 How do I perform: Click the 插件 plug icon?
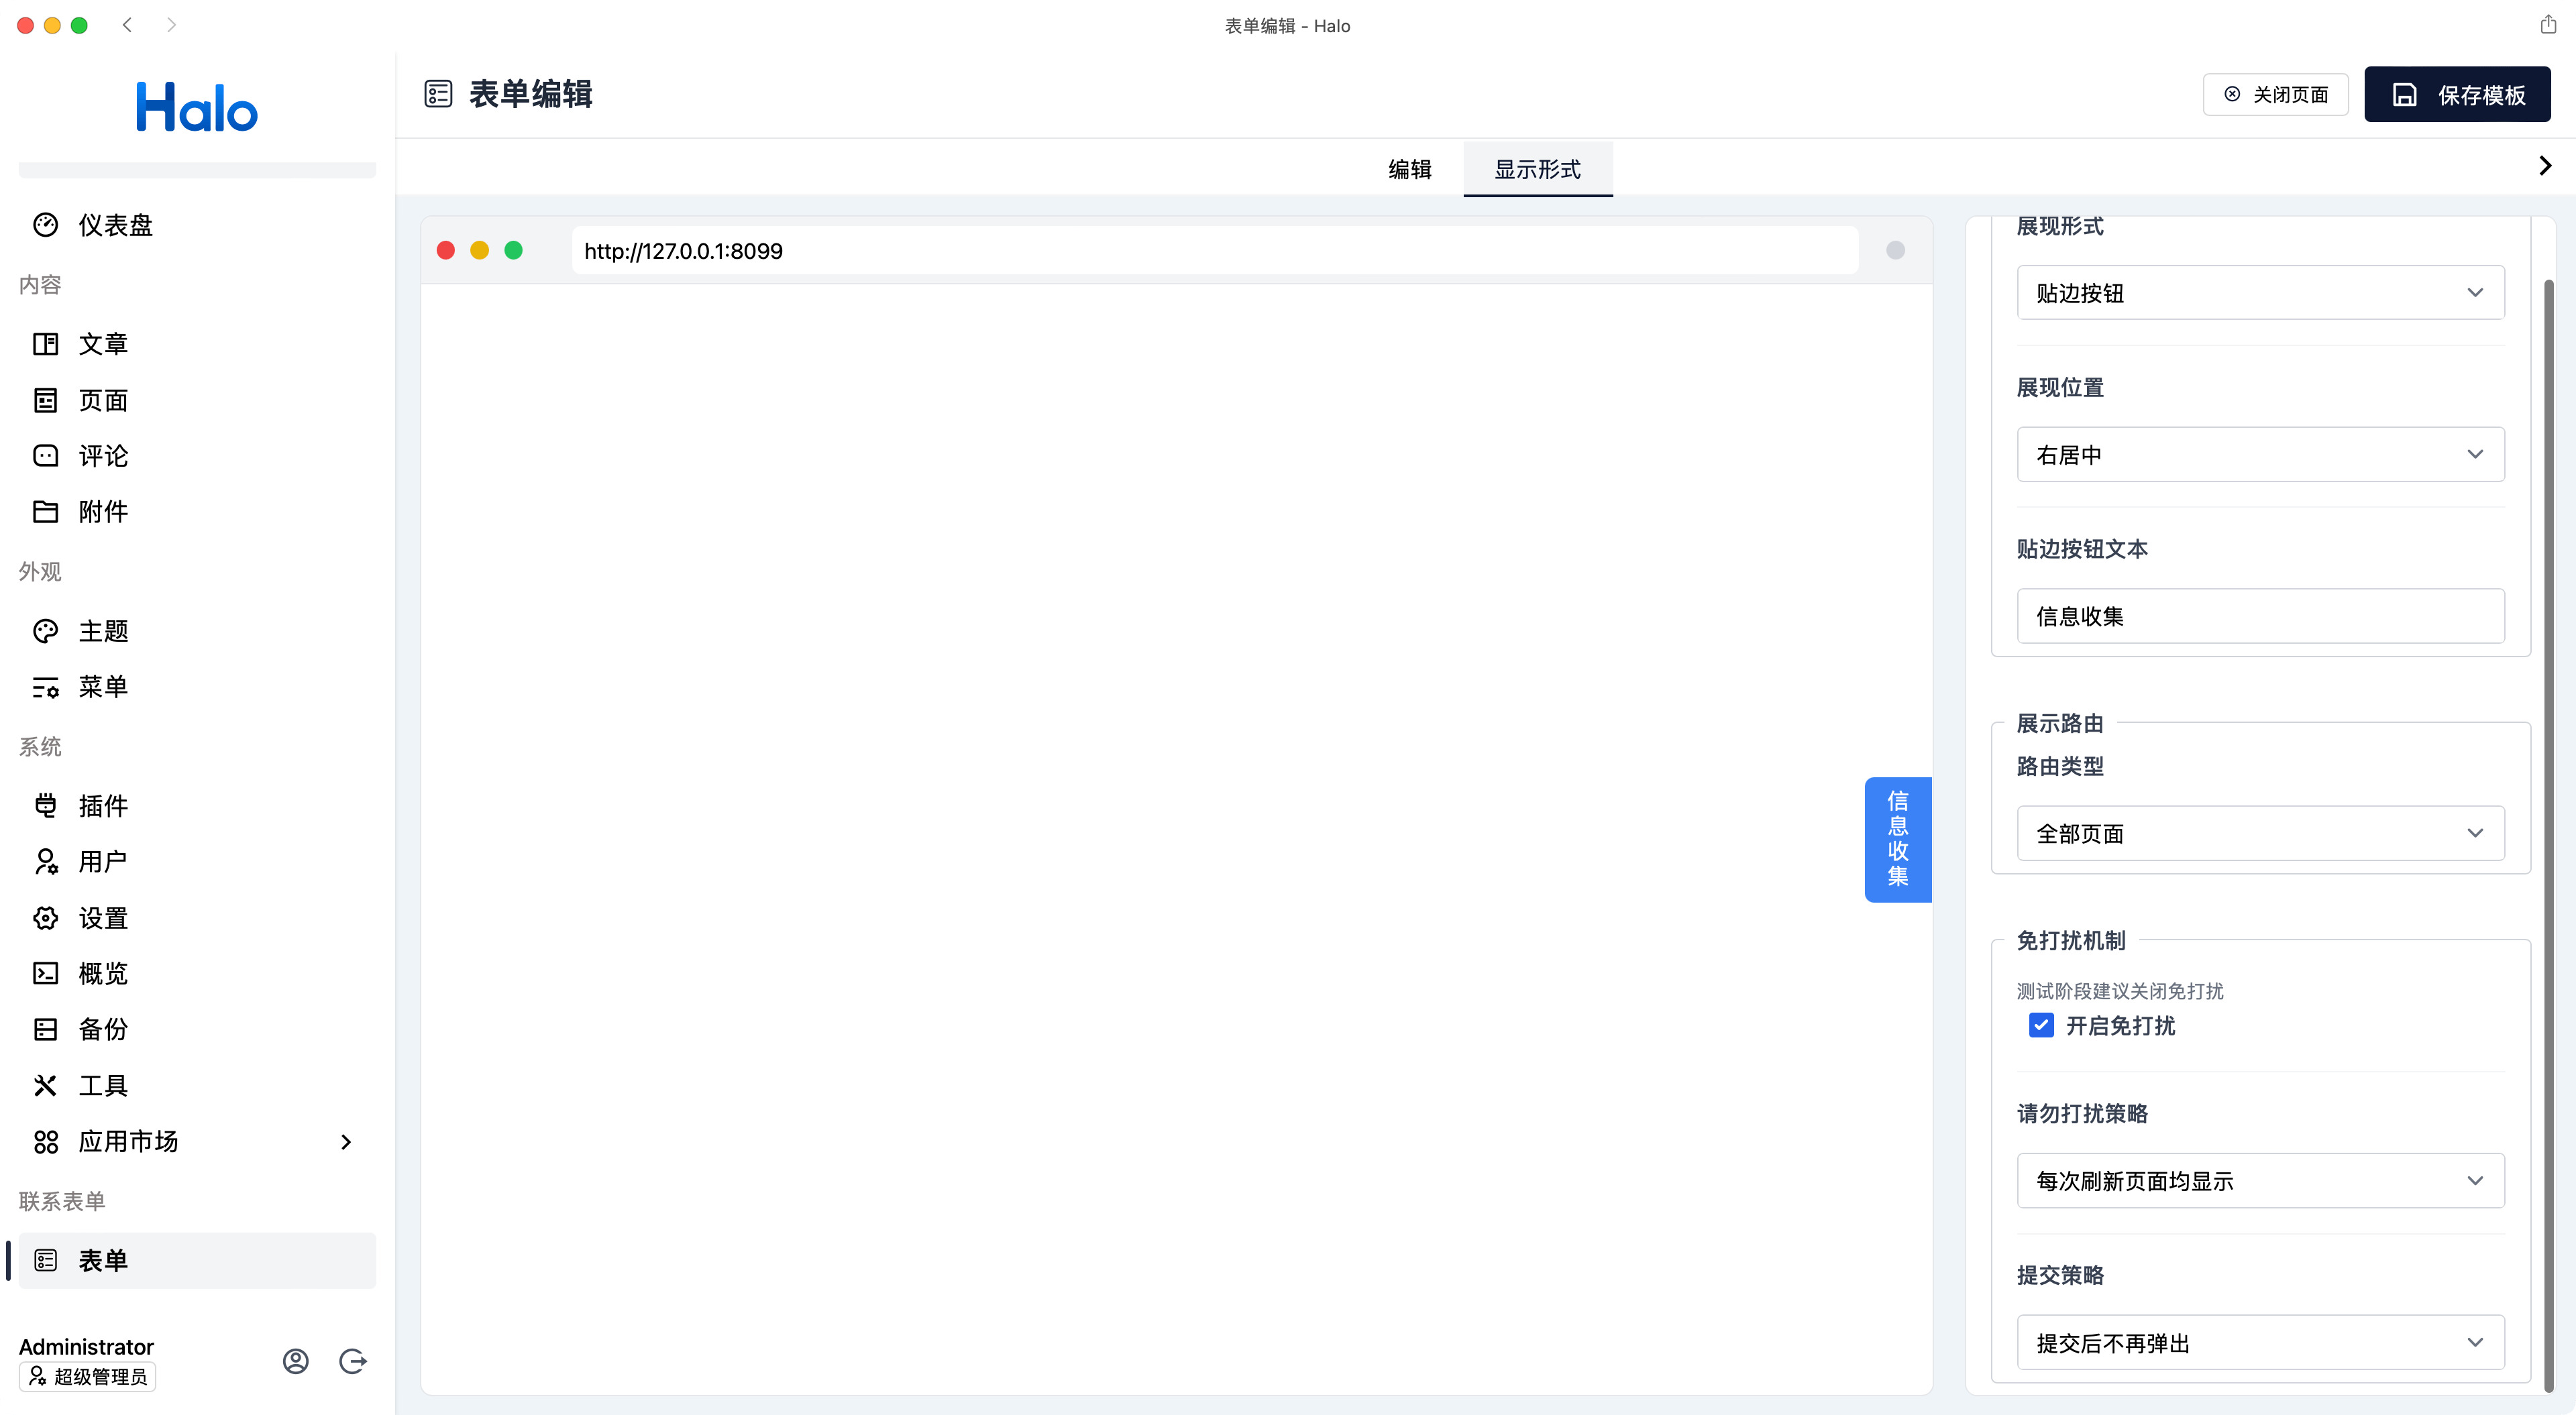click(45, 806)
